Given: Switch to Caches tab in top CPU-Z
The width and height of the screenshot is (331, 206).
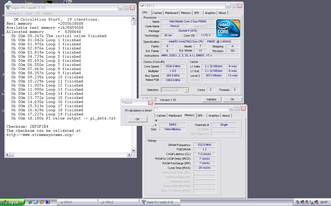Looking at the screenshot, I should [x=157, y=13].
